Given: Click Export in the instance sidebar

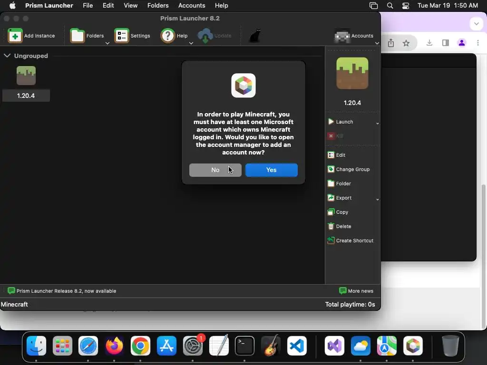Looking at the screenshot, I should click(340, 198).
